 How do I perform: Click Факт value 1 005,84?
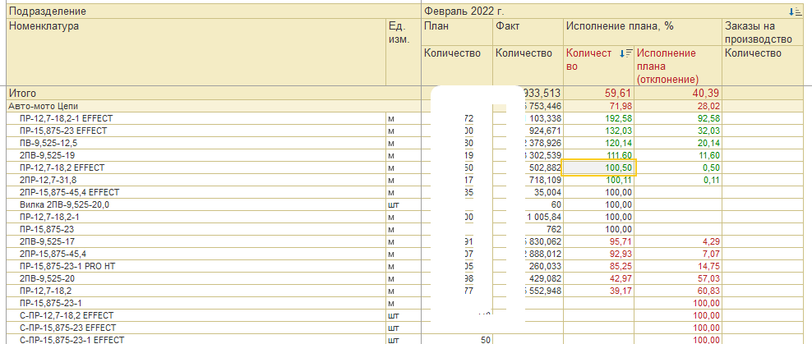pos(543,217)
